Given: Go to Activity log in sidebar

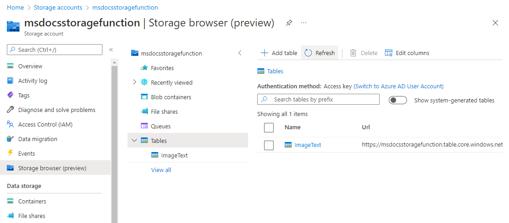Looking at the screenshot, I should [32, 81].
